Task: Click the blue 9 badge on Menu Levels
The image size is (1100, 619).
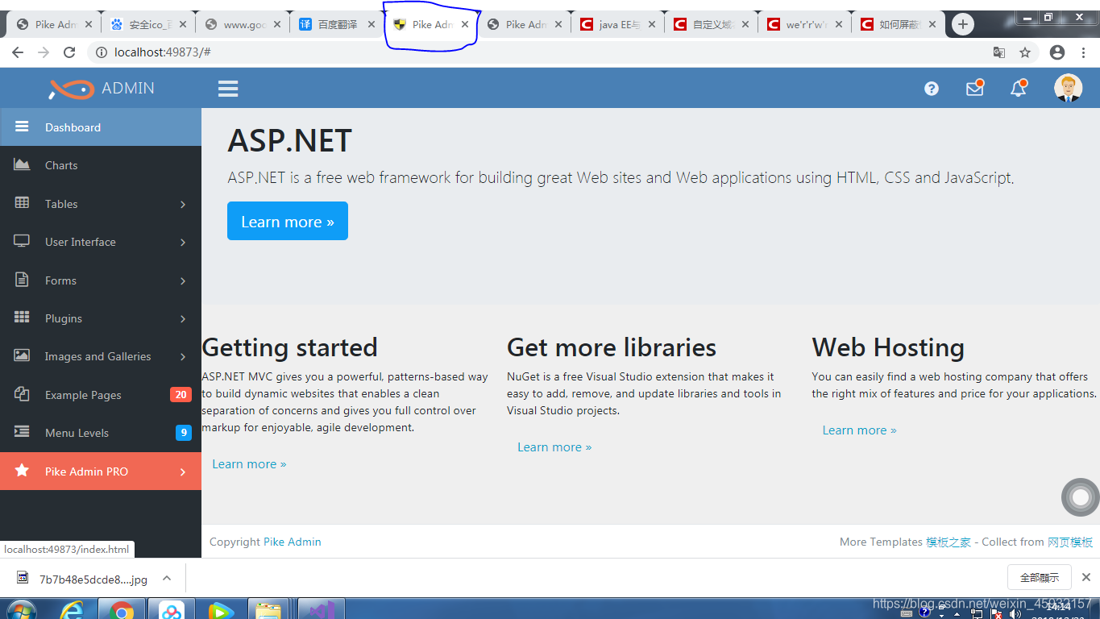Action: (x=184, y=433)
